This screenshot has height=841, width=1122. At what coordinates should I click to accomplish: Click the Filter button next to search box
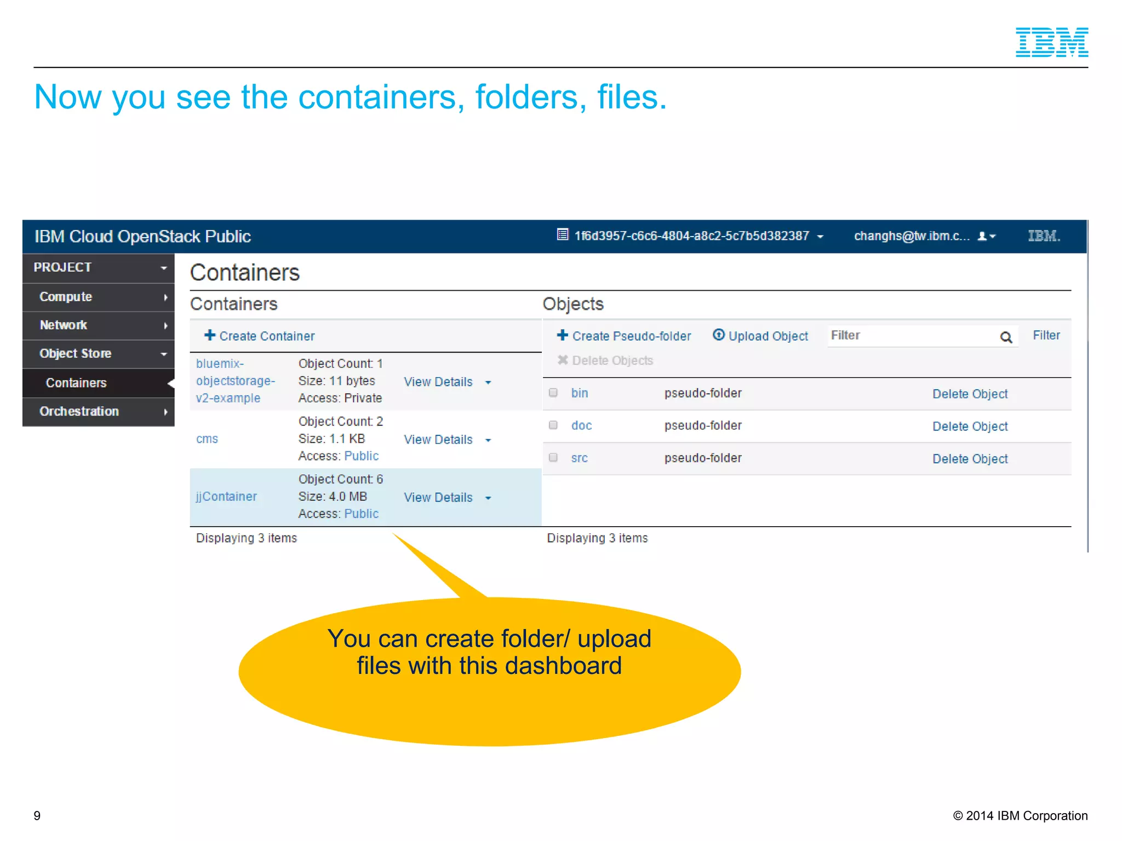pos(1046,335)
